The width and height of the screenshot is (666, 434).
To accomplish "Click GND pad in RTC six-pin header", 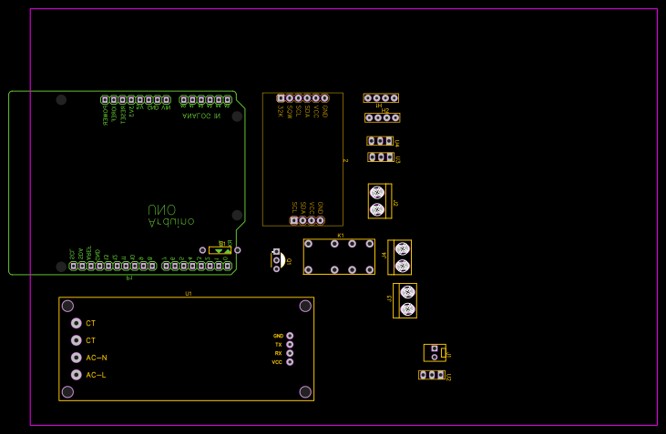I will click(324, 98).
